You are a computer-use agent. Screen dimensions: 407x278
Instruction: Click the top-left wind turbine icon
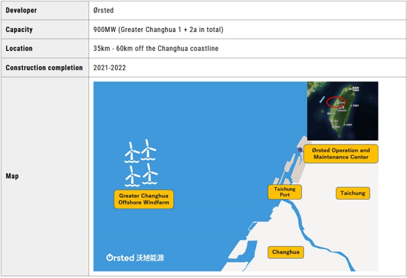tap(132, 151)
